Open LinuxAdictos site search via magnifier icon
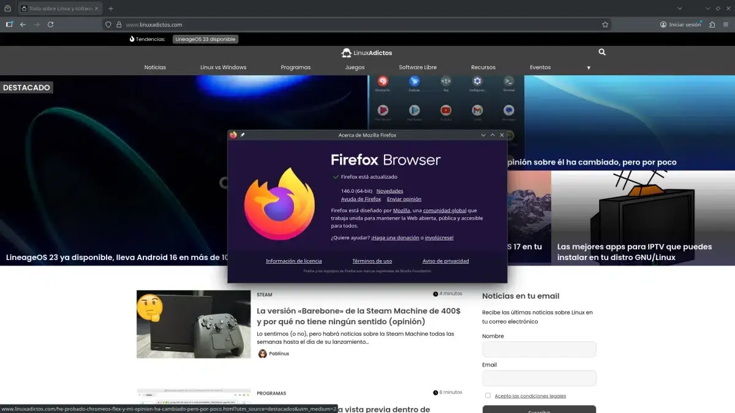This screenshot has height=413, width=735. pyautogui.click(x=601, y=52)
